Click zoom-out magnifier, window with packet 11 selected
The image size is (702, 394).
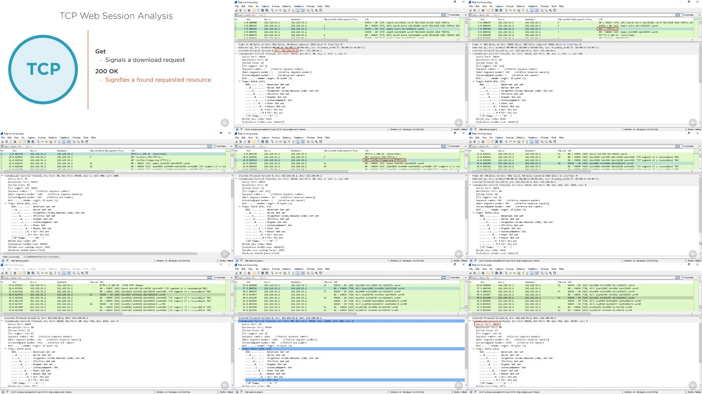coord(312,141)
